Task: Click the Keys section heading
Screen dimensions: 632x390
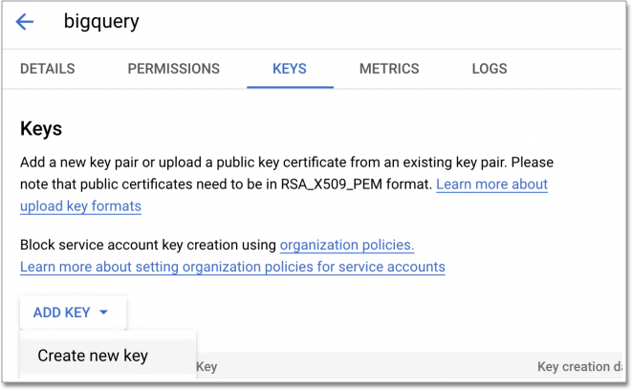Action: [x=41, y=127]
